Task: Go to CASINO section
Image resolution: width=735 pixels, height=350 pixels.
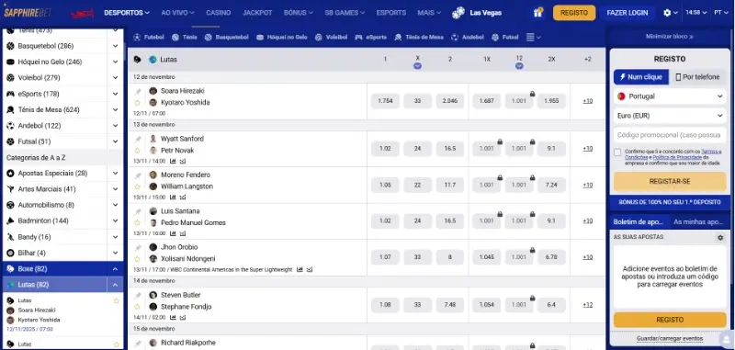Action: click(x=219, y=13)
